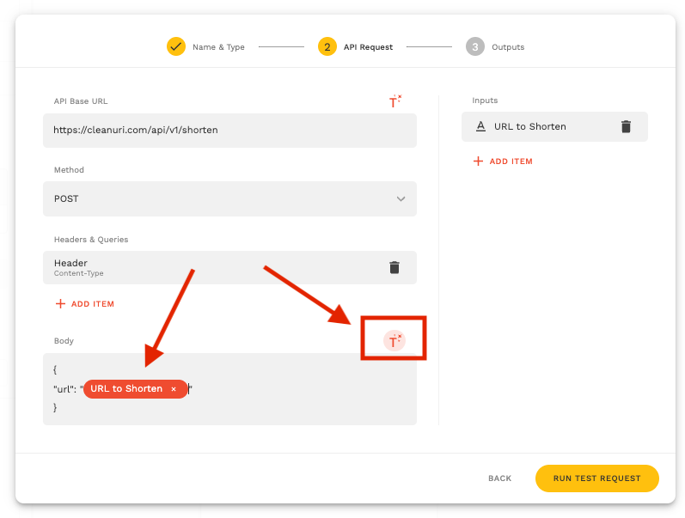This screenshot has height=518, width=685.
Task: Click the variable insert icon beside API Base URL
Action: (394, 101)
